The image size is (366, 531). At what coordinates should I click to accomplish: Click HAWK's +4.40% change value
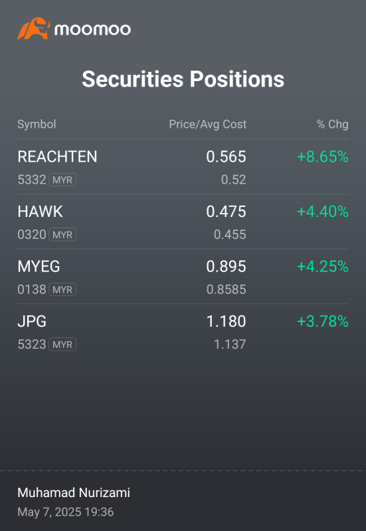[323, 212]
